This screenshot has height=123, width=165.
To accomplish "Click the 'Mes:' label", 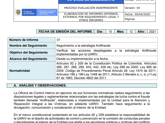I will [121, 32].
